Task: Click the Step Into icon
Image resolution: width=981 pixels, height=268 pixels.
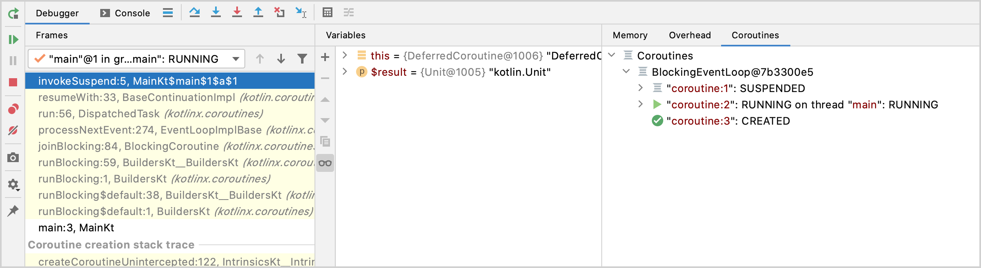Action: point(216,12)
